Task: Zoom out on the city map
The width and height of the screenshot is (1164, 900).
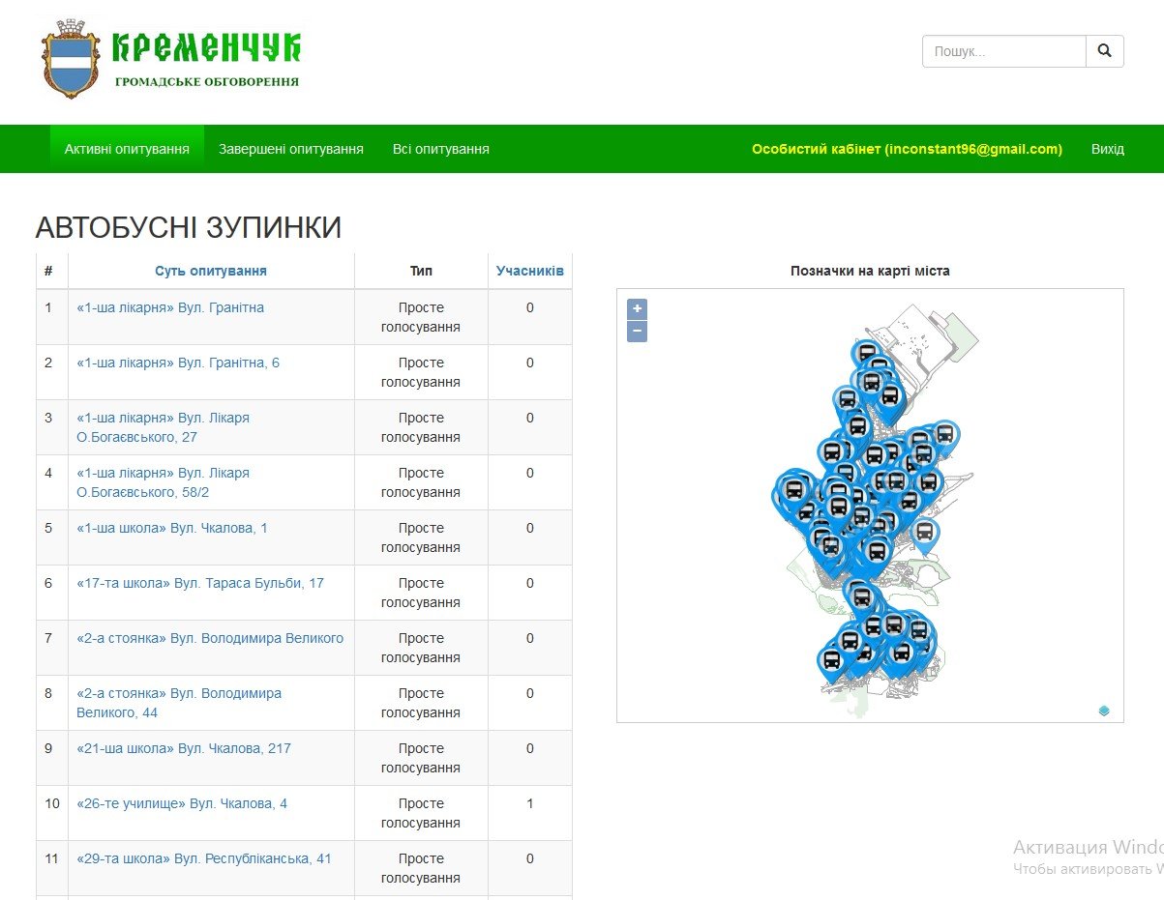Action: click(637, 332)
